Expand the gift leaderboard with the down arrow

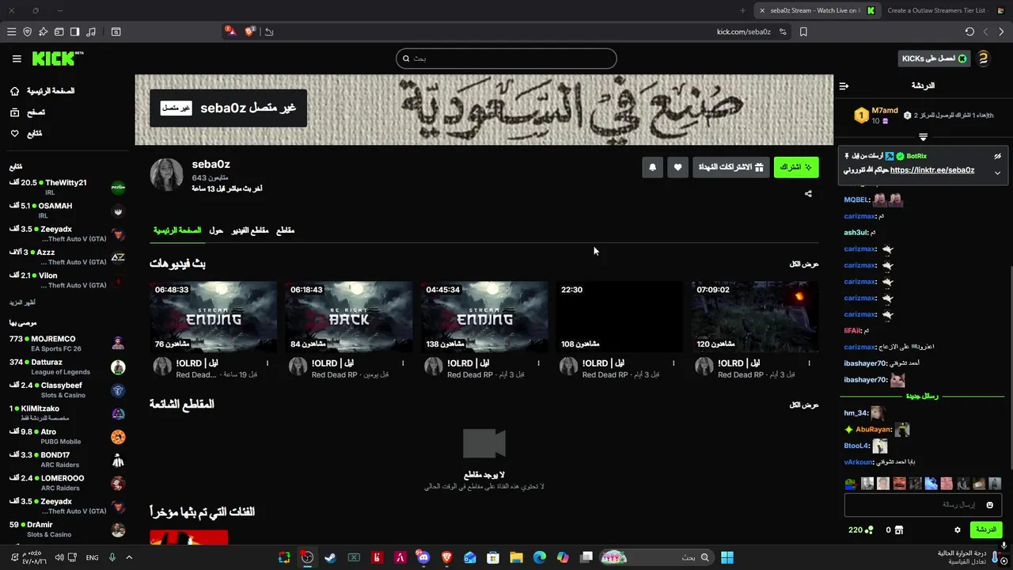coord(923,138)
